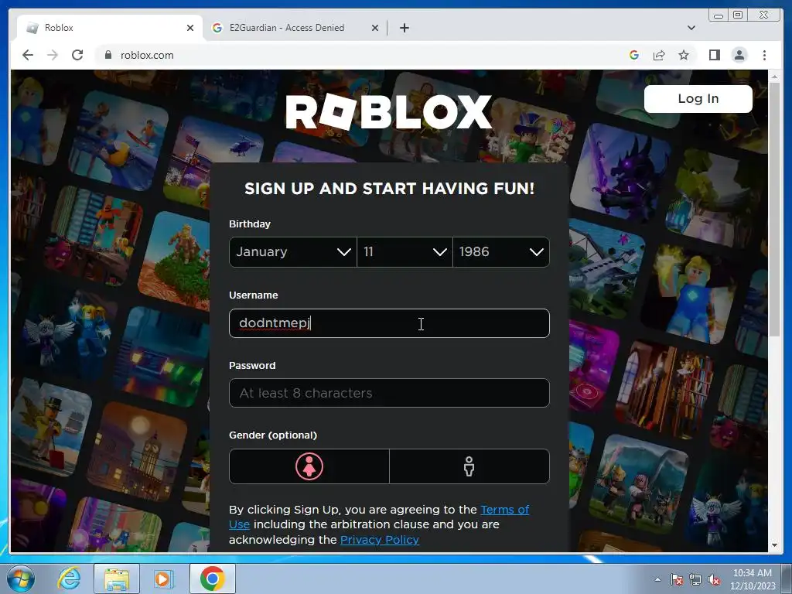Click the SIGN UP AND START HAVING FUN! heading
The image size is (792, 594).
[389, 189]
